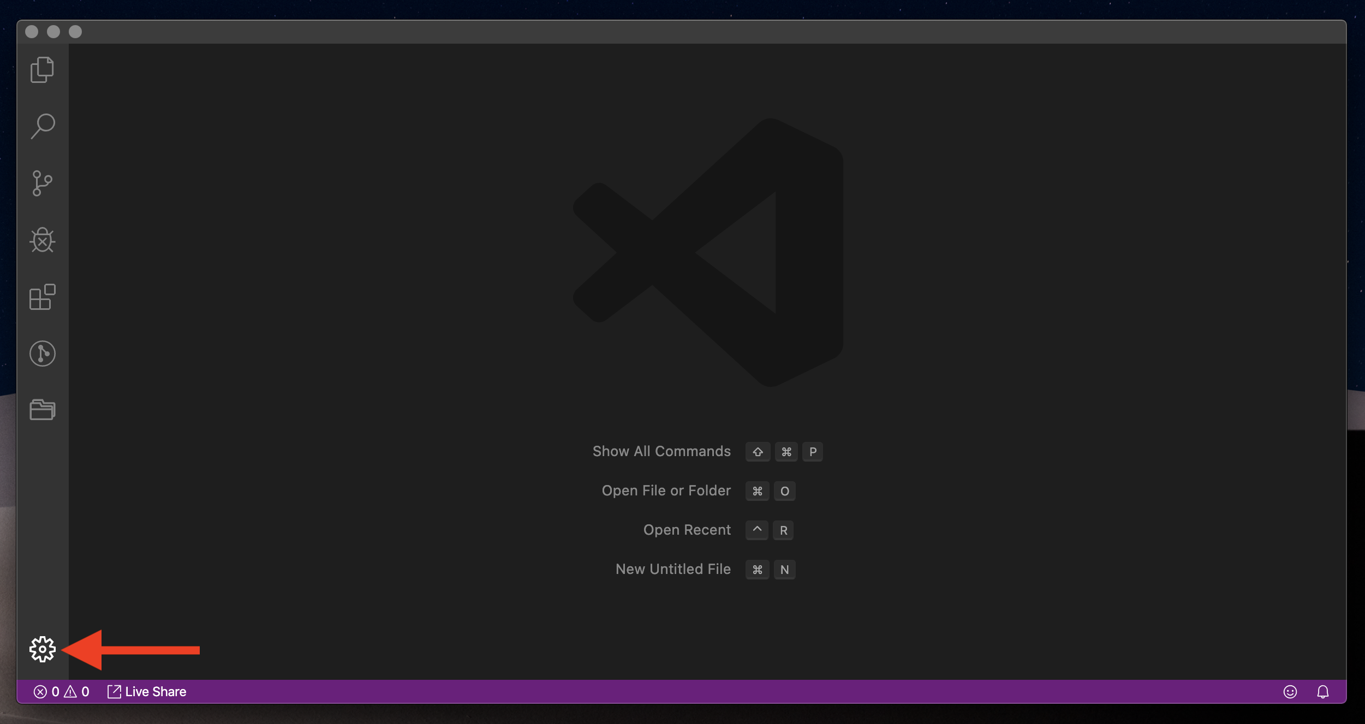Open the Extensions blocks icon
Screen dimensions: 1365x724
[x=42, y=297]
